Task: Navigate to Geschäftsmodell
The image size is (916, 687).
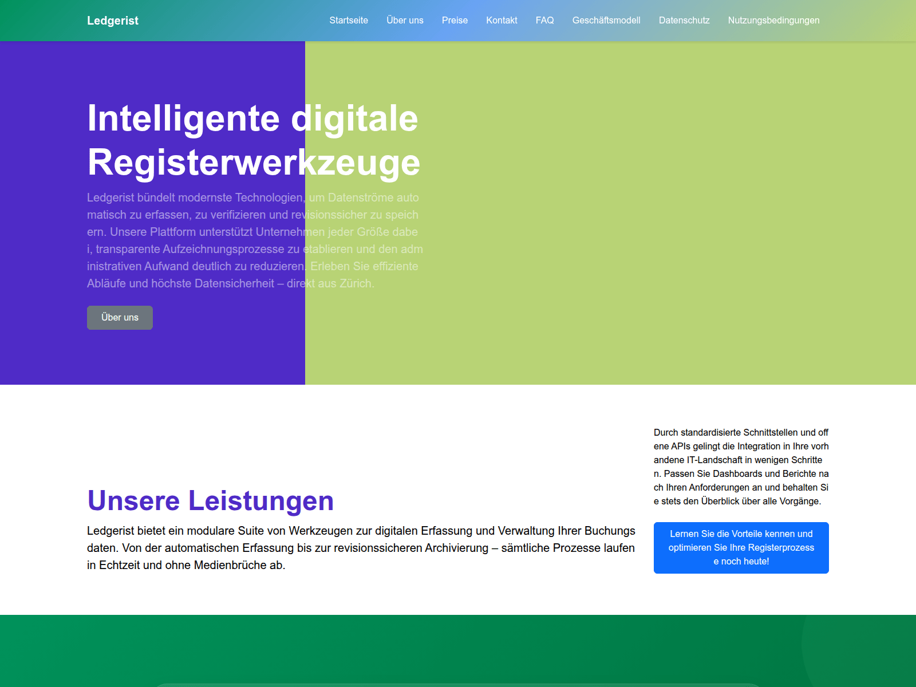Action: pyautogui.click(x=606, y=21)
